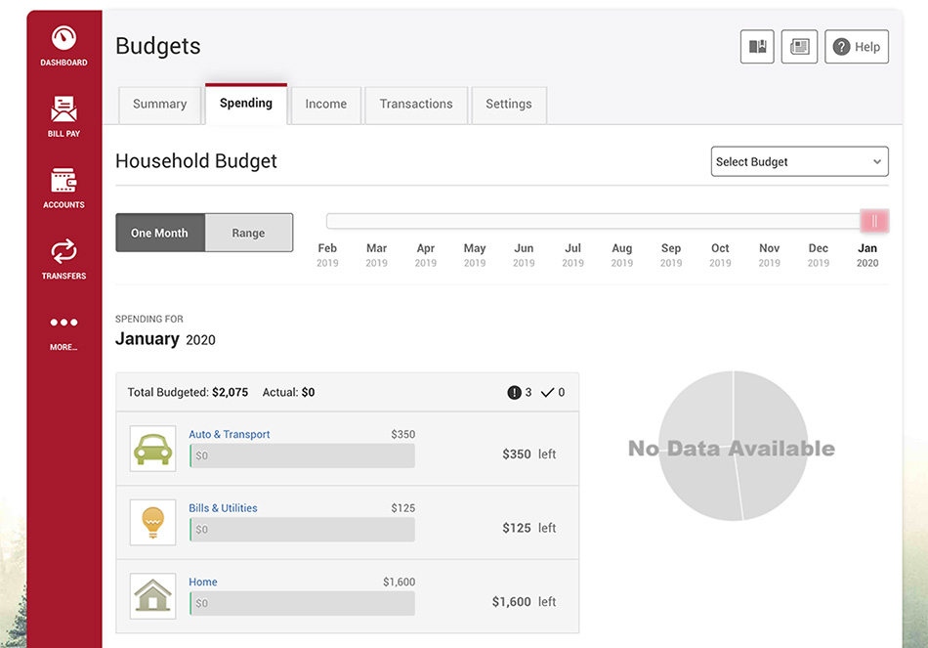928x648 pixels.
Task: Open the More menu dots icon
Action: (63, 323)
